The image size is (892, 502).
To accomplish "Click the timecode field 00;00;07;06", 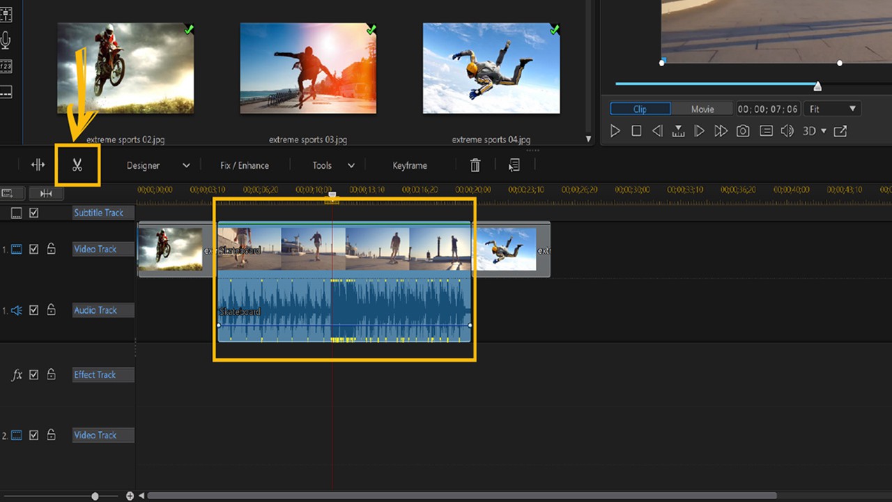I will pos(768,109).
